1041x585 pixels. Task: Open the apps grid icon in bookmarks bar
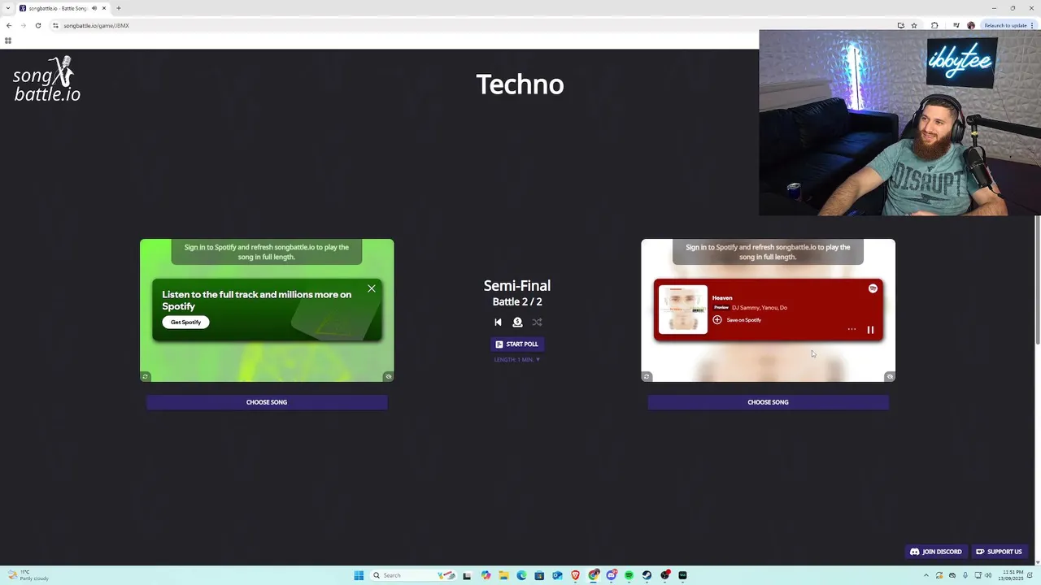8,41
